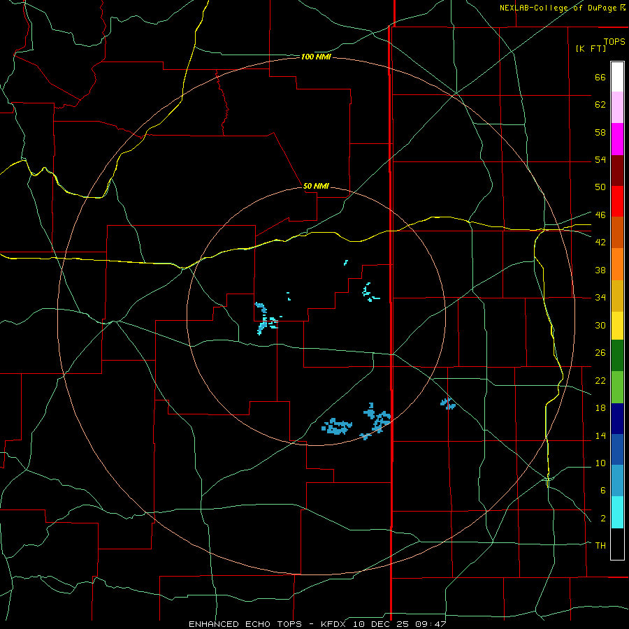Screen dimensions: 629x629
Task: Click the bright red 50 K FT legend swatch
Action: pyautogui.click(x=617, y=201)
